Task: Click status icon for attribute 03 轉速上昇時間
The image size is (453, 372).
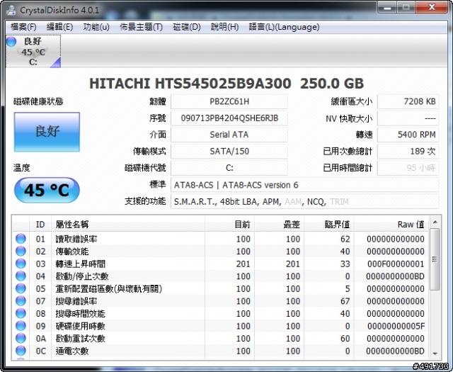Action: click(21, 264)
